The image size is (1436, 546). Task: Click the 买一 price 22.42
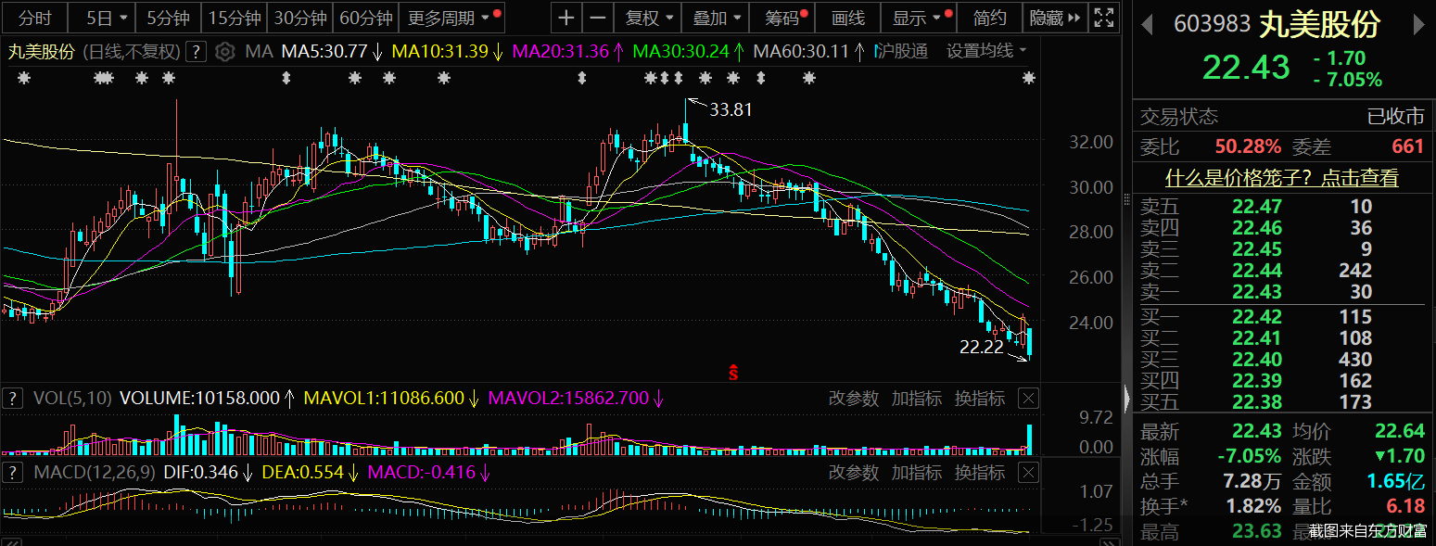point(1257,317)
